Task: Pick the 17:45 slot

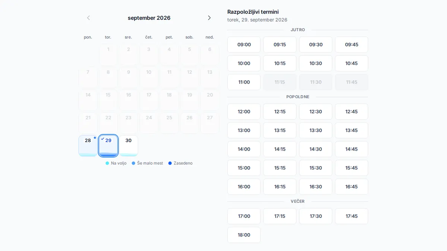Action: 352,216
